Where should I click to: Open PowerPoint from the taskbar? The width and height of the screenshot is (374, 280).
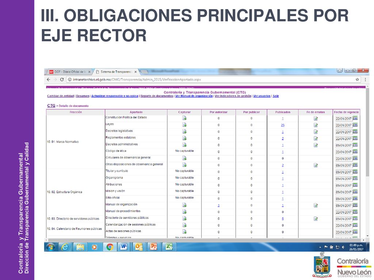[x=154, y=247]
